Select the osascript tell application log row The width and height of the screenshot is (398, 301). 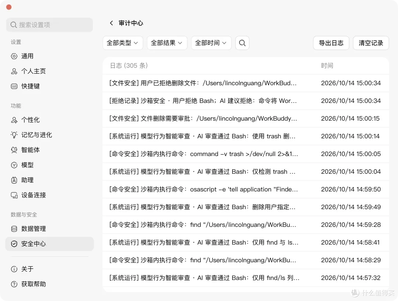[246, 189]
